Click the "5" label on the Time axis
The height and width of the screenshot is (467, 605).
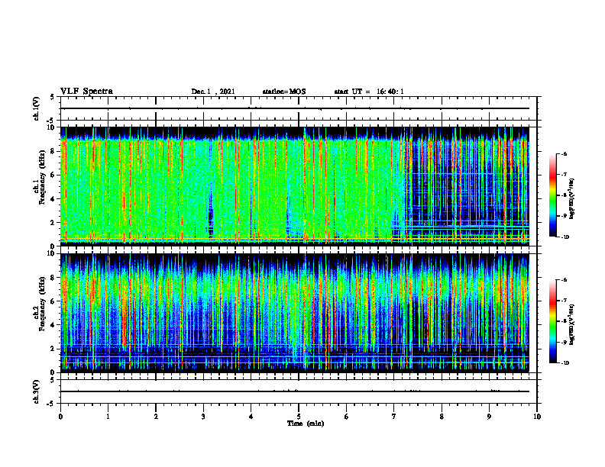299,417
